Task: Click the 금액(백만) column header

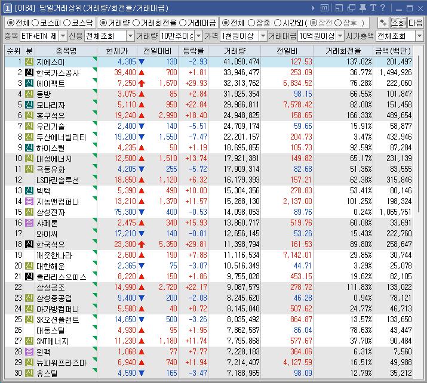Action: pyautogui.click(x=393, y=51)
